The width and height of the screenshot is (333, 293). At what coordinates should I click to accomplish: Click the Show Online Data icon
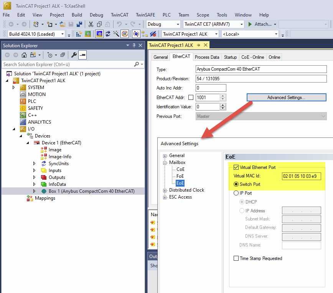136,34
